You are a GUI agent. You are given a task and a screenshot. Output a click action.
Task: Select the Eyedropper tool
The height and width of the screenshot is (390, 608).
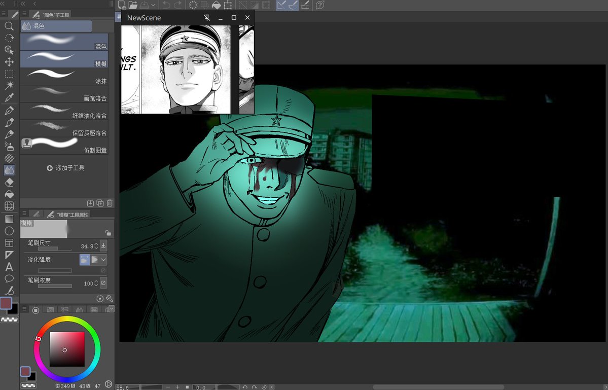(x=9, y=98)
